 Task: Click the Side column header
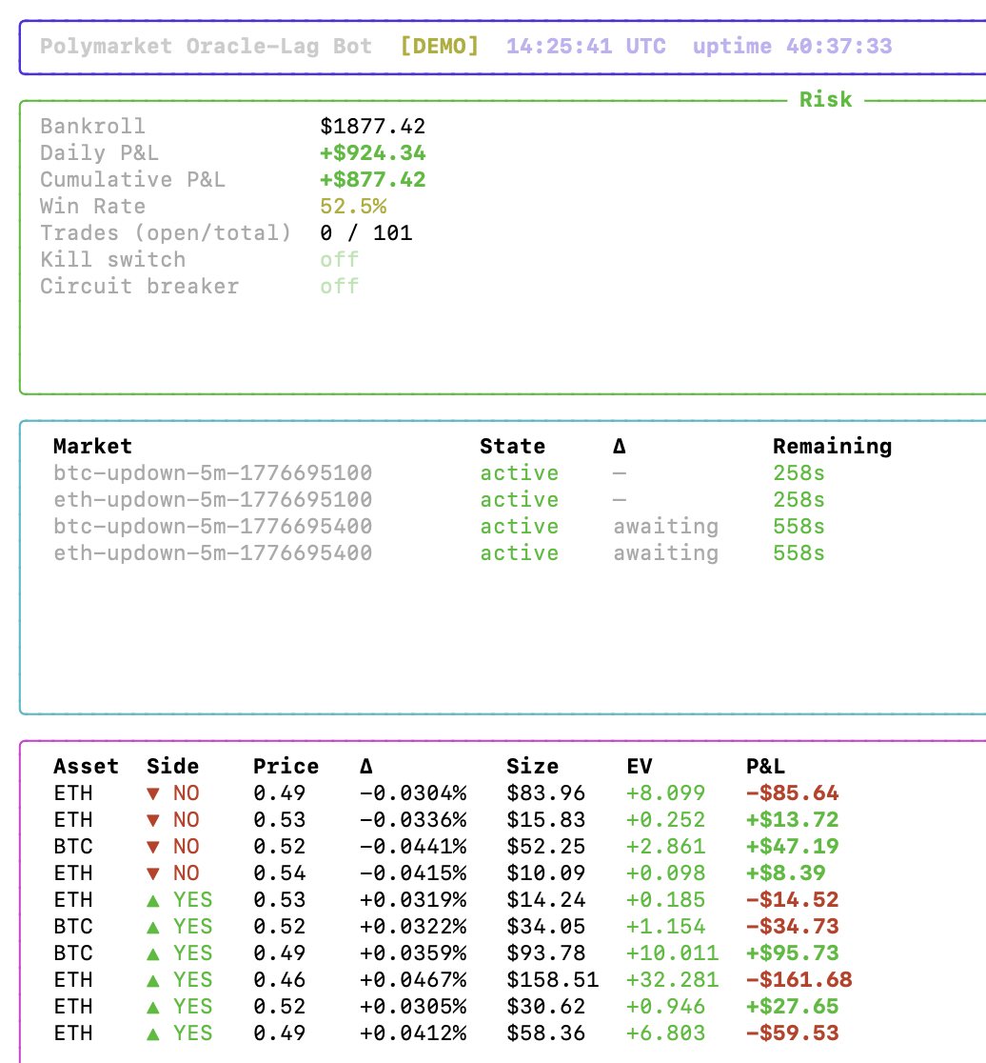coord(172,766)
